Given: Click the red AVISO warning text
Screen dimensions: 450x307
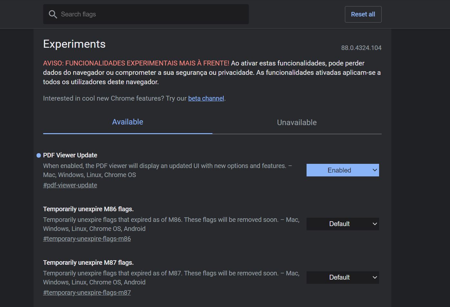Looking at the screenshot, I should (136, 63).
